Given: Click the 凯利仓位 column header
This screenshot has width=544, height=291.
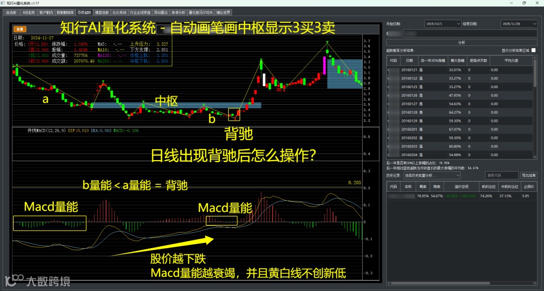Looking at the screenshot, I should click(488, 186).
